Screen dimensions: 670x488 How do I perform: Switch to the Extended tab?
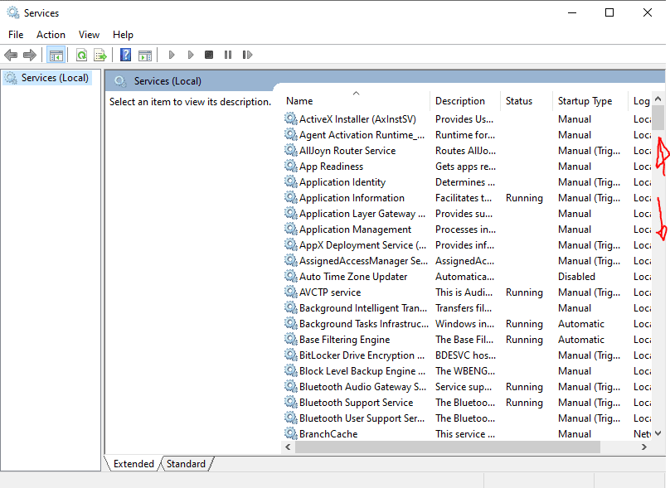click(134, 464)
